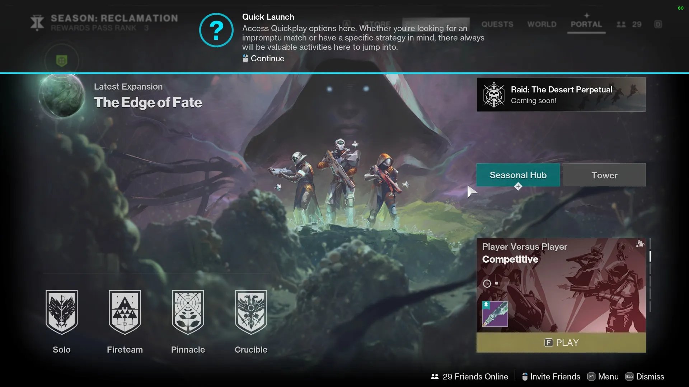Click the fireteam icon on Competitive card
The image size is (689, 387).
point(640,244)
